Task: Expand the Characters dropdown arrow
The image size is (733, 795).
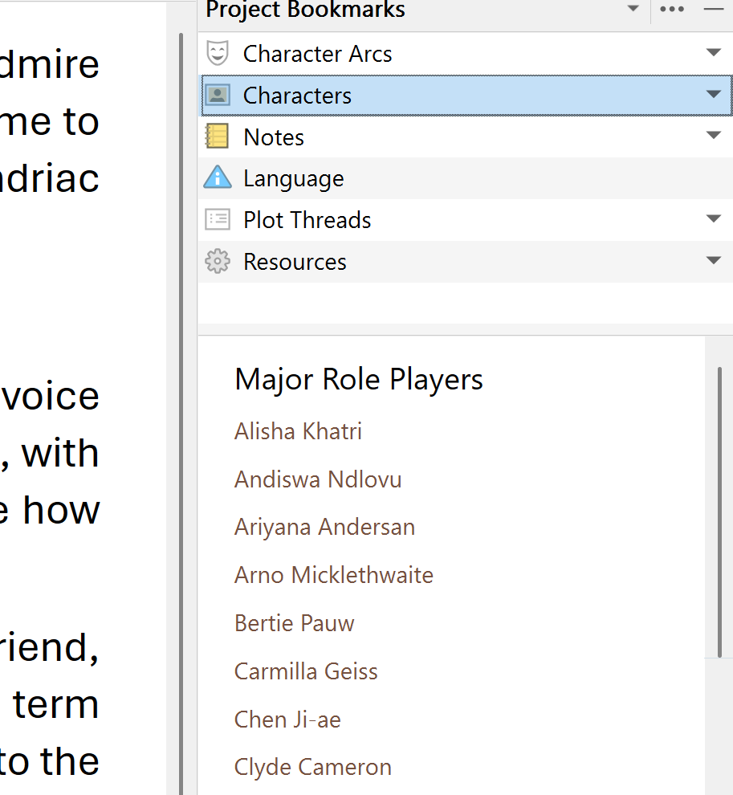Action: click(713, 94)
